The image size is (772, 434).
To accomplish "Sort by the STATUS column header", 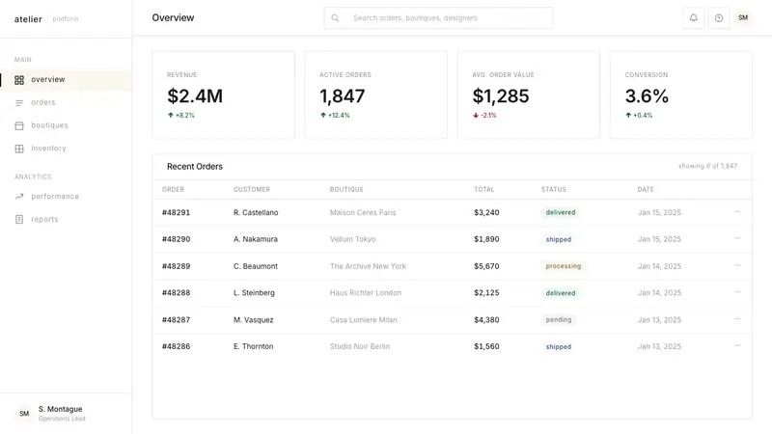I will 554,189.
